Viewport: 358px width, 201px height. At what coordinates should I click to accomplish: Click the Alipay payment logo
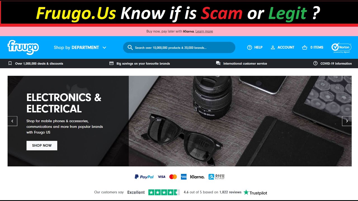pyautogui.click(x=216, y=177)
